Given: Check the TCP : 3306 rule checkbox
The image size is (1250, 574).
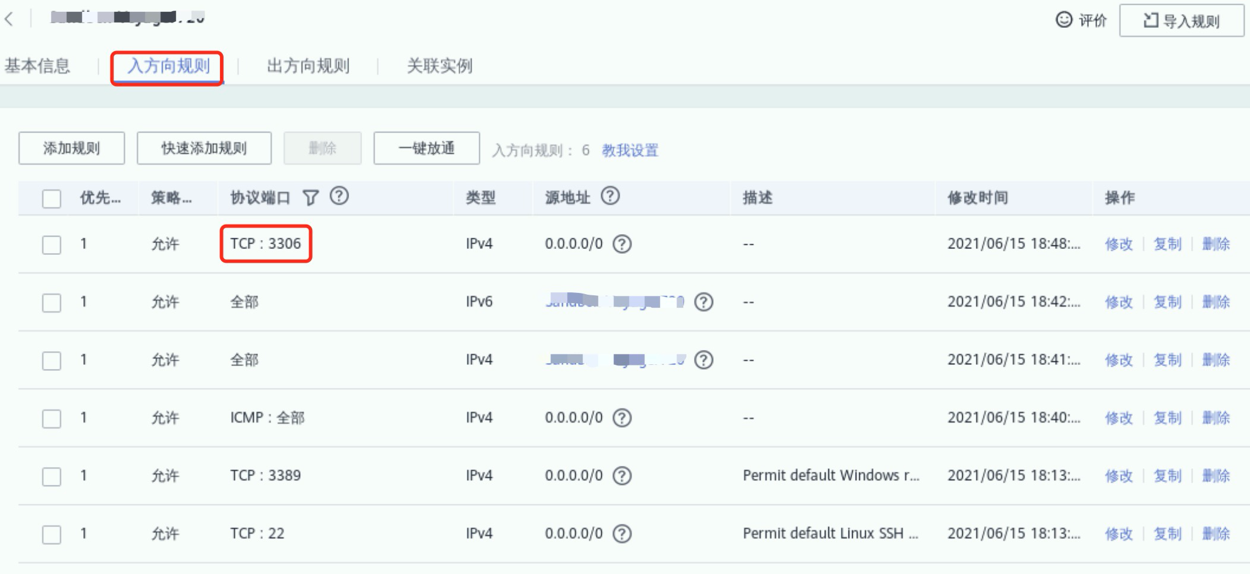Looking at the screenshot, I should pyautogui.click(x=52, y=245).
